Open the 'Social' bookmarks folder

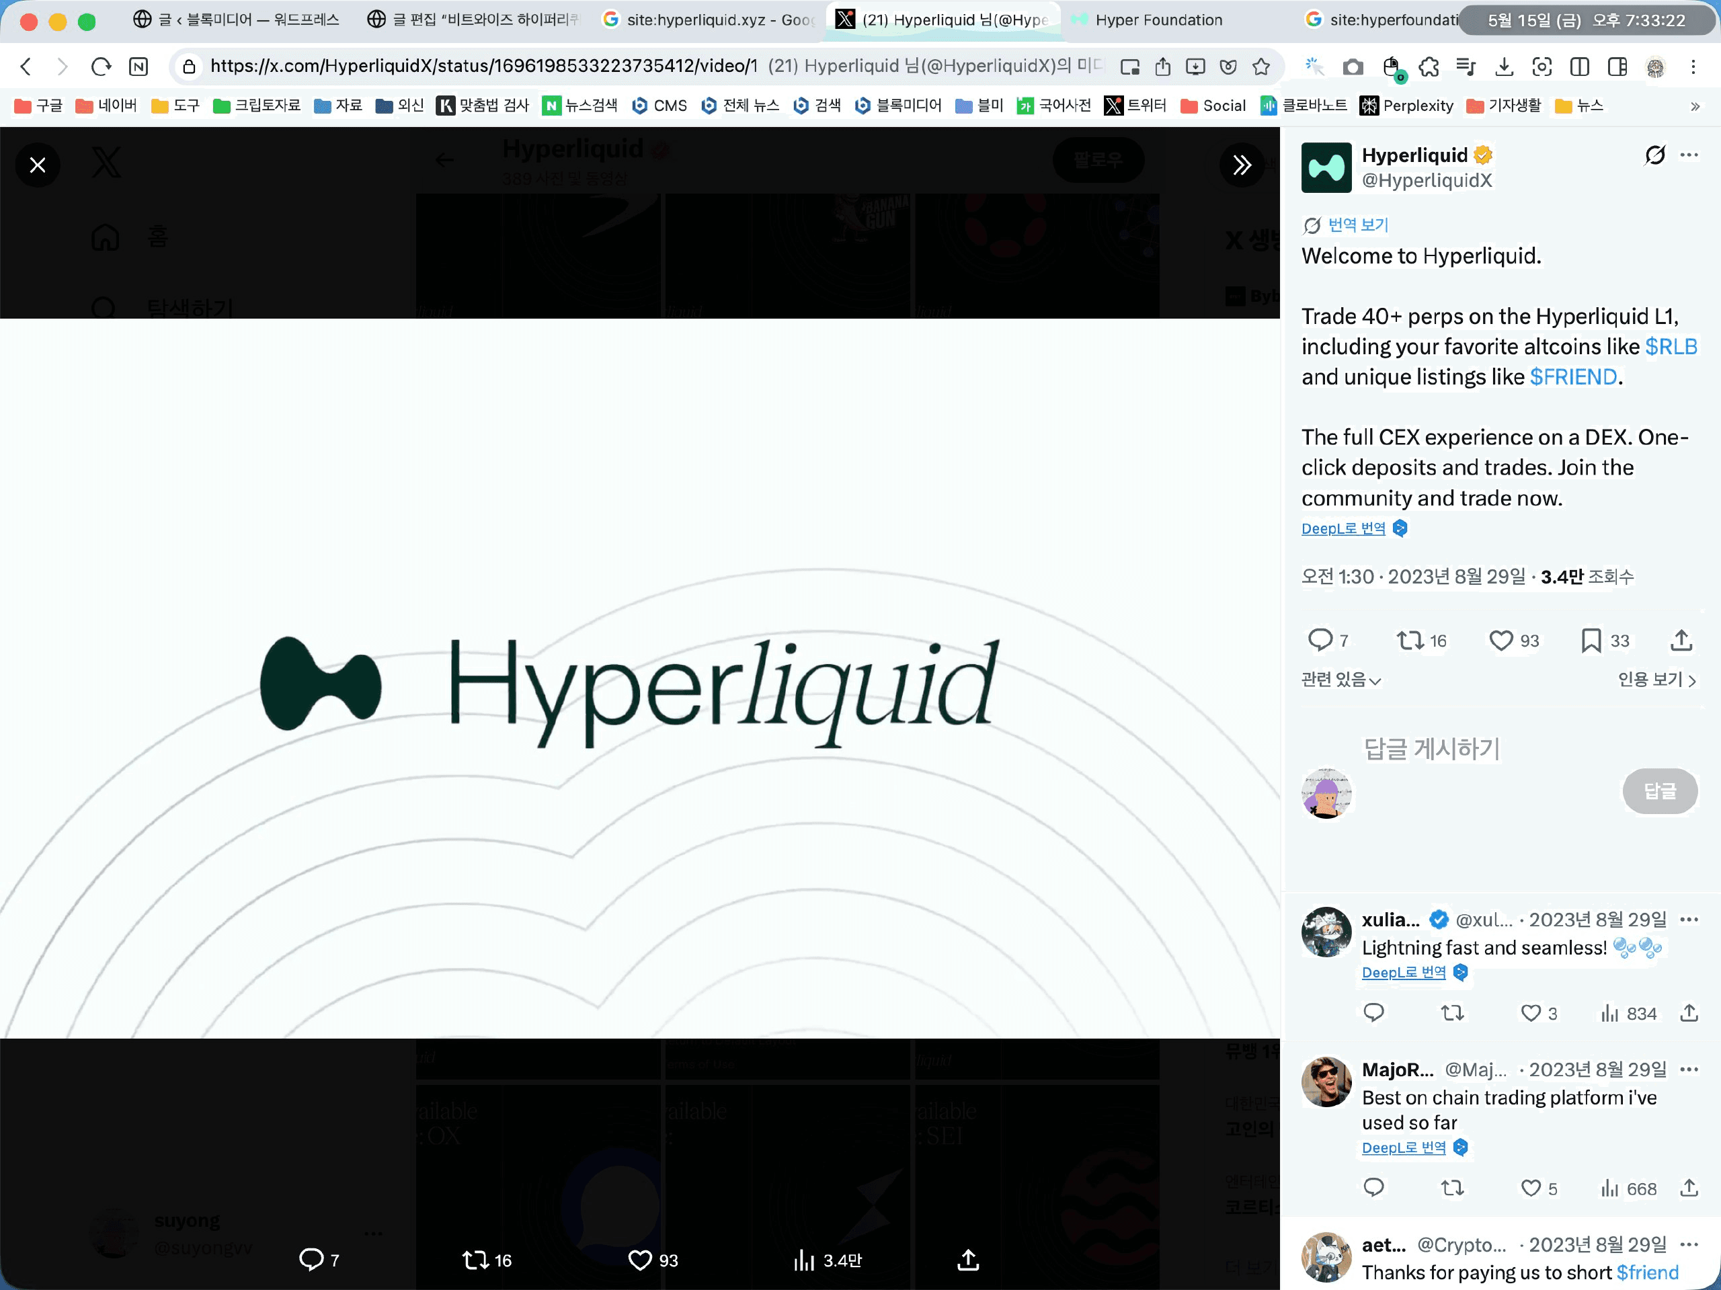click(x=1213, y=105)
